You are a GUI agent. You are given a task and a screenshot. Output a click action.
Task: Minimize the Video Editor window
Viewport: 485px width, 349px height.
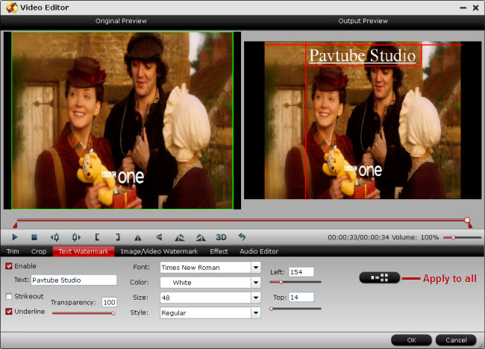coord(463,7)
